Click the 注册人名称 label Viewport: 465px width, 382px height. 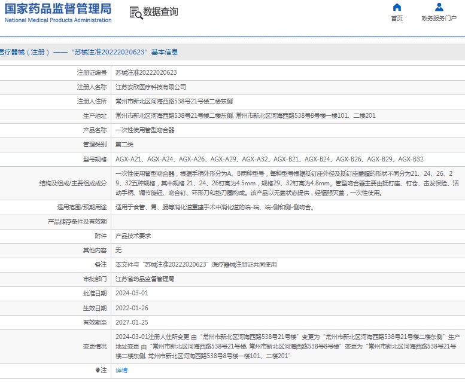92,87
